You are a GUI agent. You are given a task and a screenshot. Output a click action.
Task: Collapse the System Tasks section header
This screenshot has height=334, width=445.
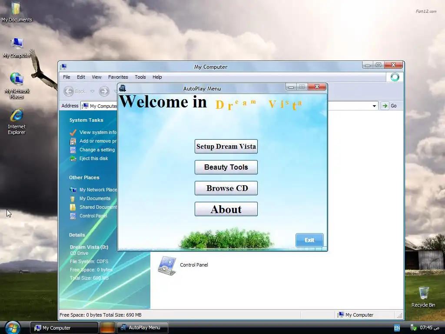86,120
